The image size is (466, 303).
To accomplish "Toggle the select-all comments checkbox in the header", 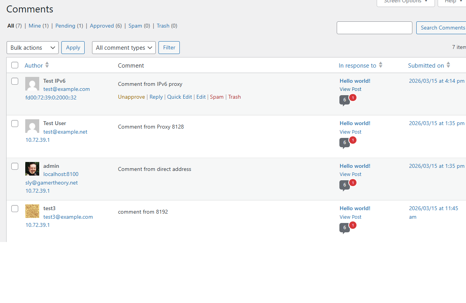I will 14,65.
